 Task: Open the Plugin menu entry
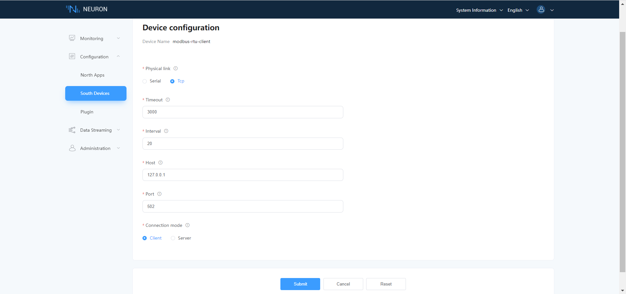87,112
